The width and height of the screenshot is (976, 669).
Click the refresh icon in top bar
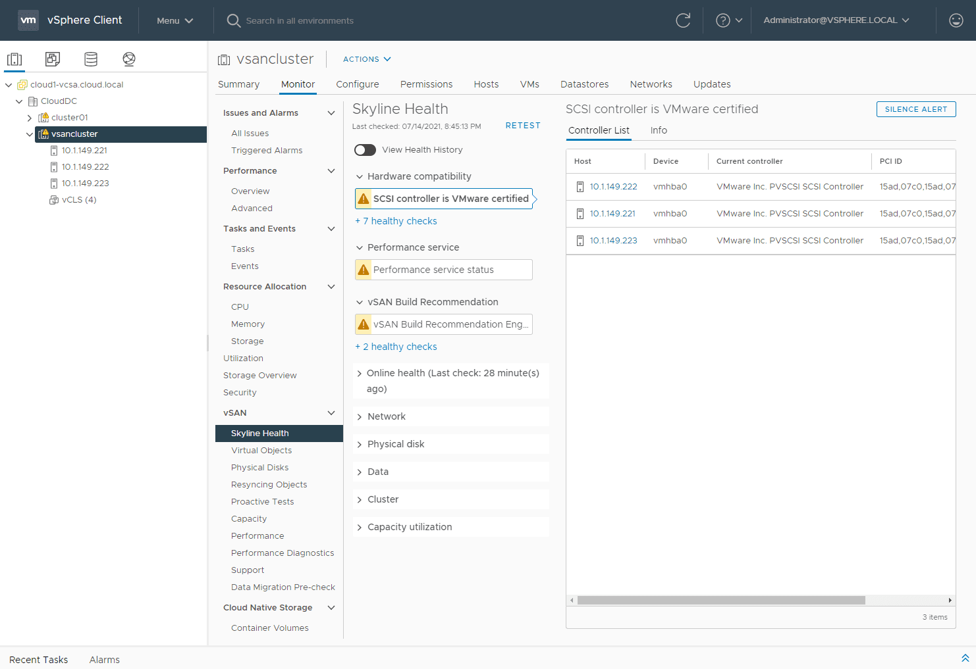[x=683, y=20]
